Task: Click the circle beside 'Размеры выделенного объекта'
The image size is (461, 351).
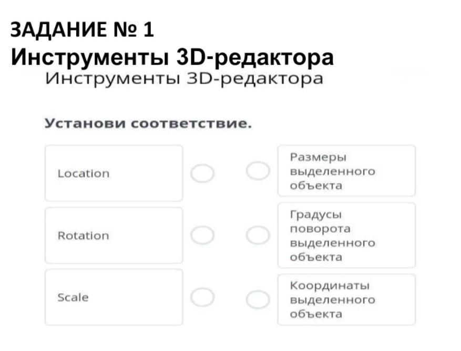Action: point(258,171)
